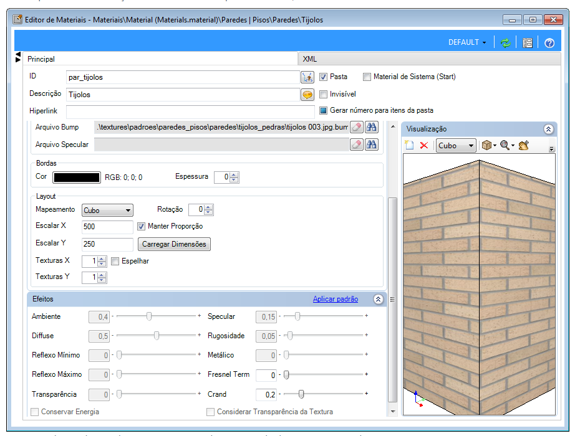Click the zoom magnifier icon in Visualização

[505, 145]
